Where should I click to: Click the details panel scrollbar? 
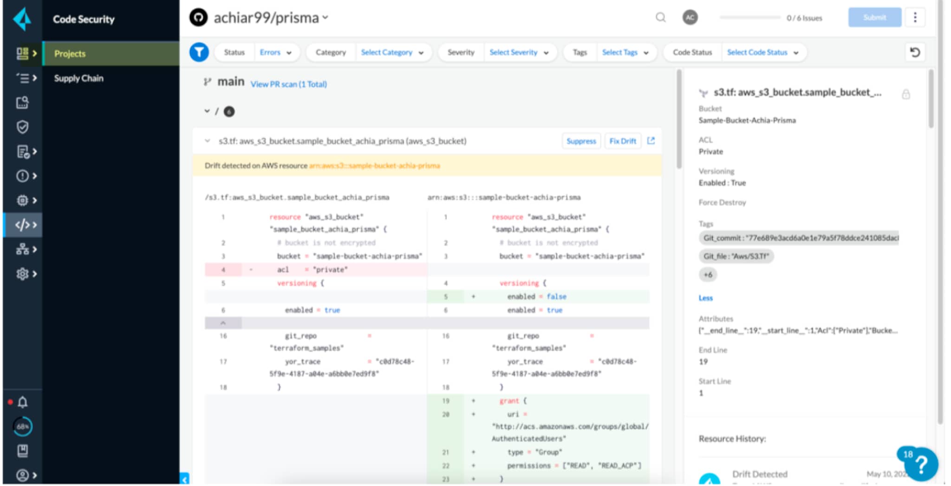(x=931, y=98)
